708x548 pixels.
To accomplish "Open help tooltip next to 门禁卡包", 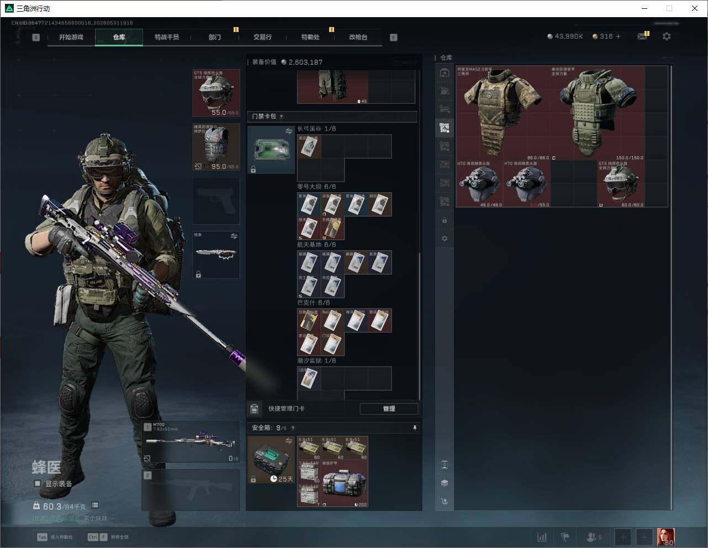I will click(x=282, y=117).
